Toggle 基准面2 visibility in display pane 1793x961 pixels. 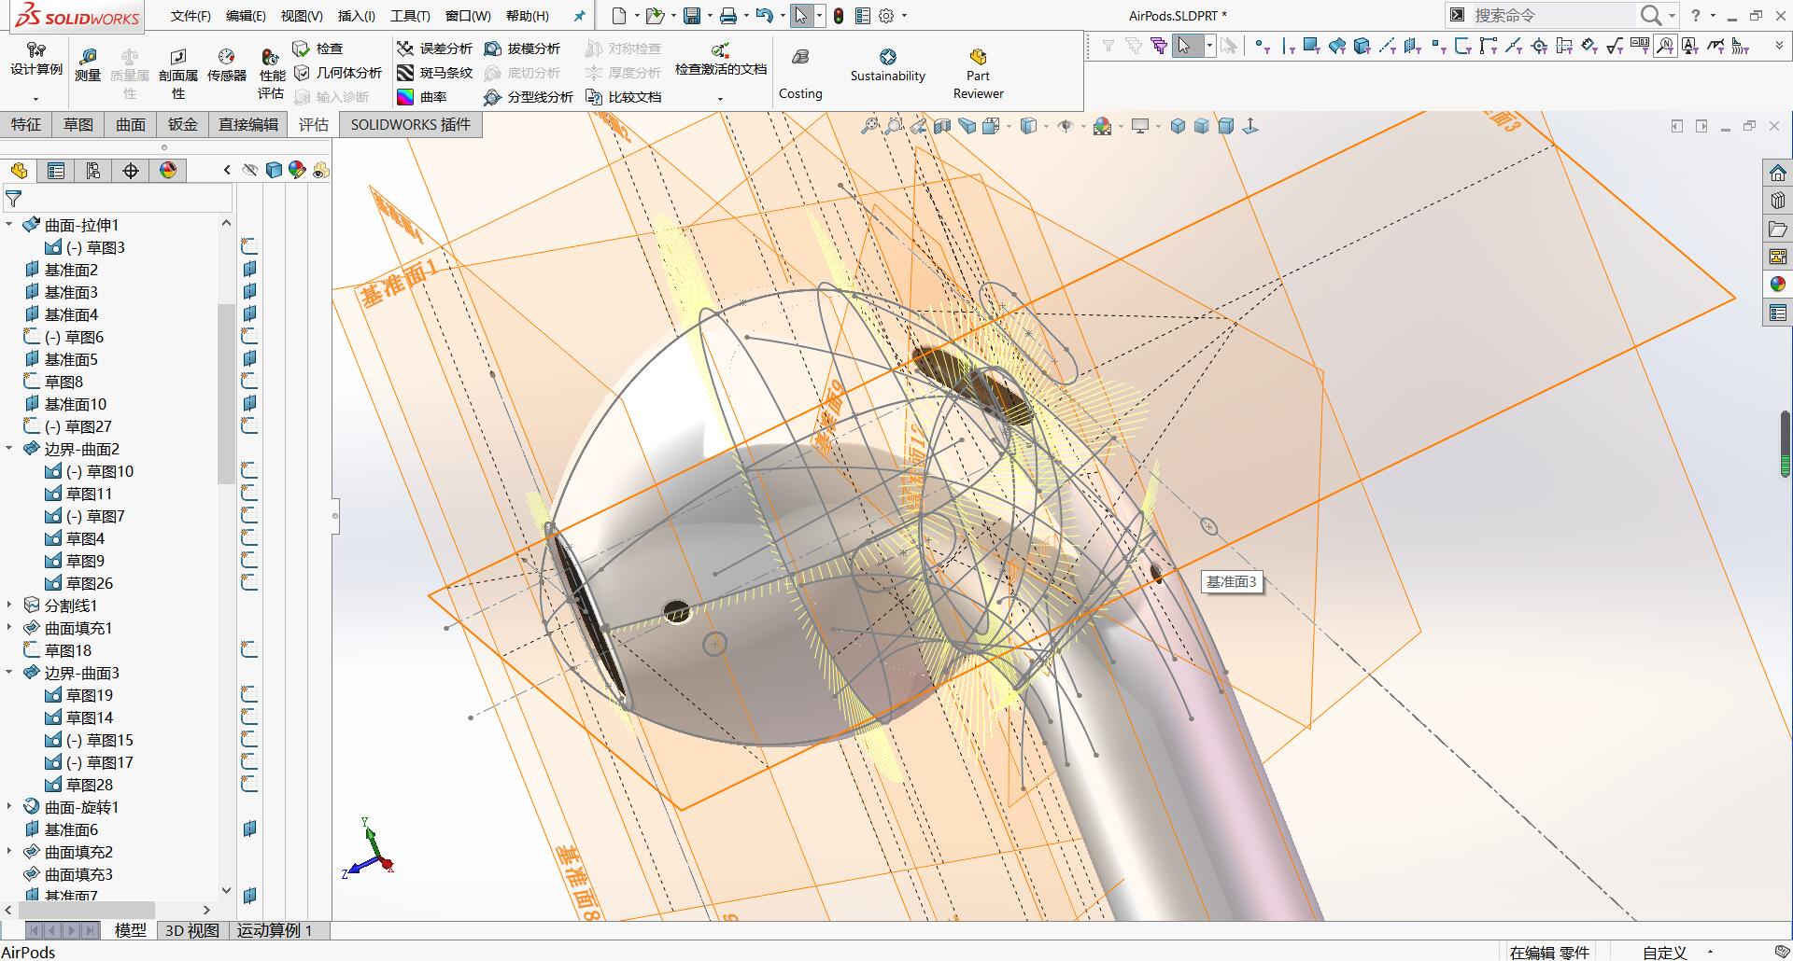[249, 270]
